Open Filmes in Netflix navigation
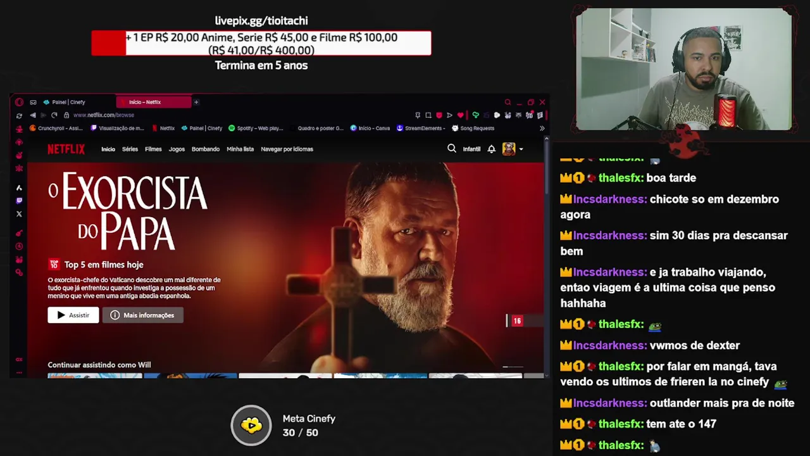This screenshot has width=810, height=456. (153, 149)
